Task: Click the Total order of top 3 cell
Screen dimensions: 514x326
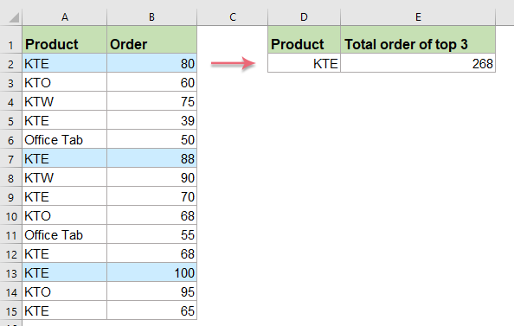Action: click(418, 40)
